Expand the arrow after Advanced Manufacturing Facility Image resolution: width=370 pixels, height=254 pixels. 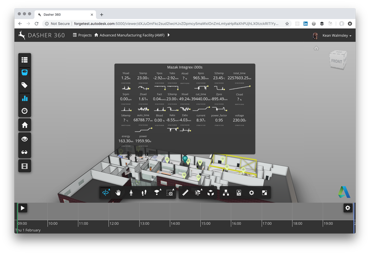(x=169, y=35)
